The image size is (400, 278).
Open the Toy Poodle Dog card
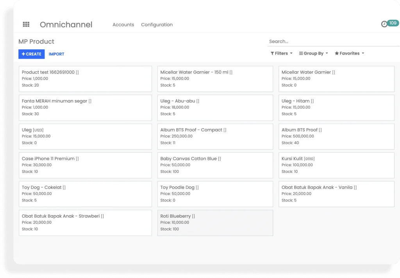click(x=215, y=194)
